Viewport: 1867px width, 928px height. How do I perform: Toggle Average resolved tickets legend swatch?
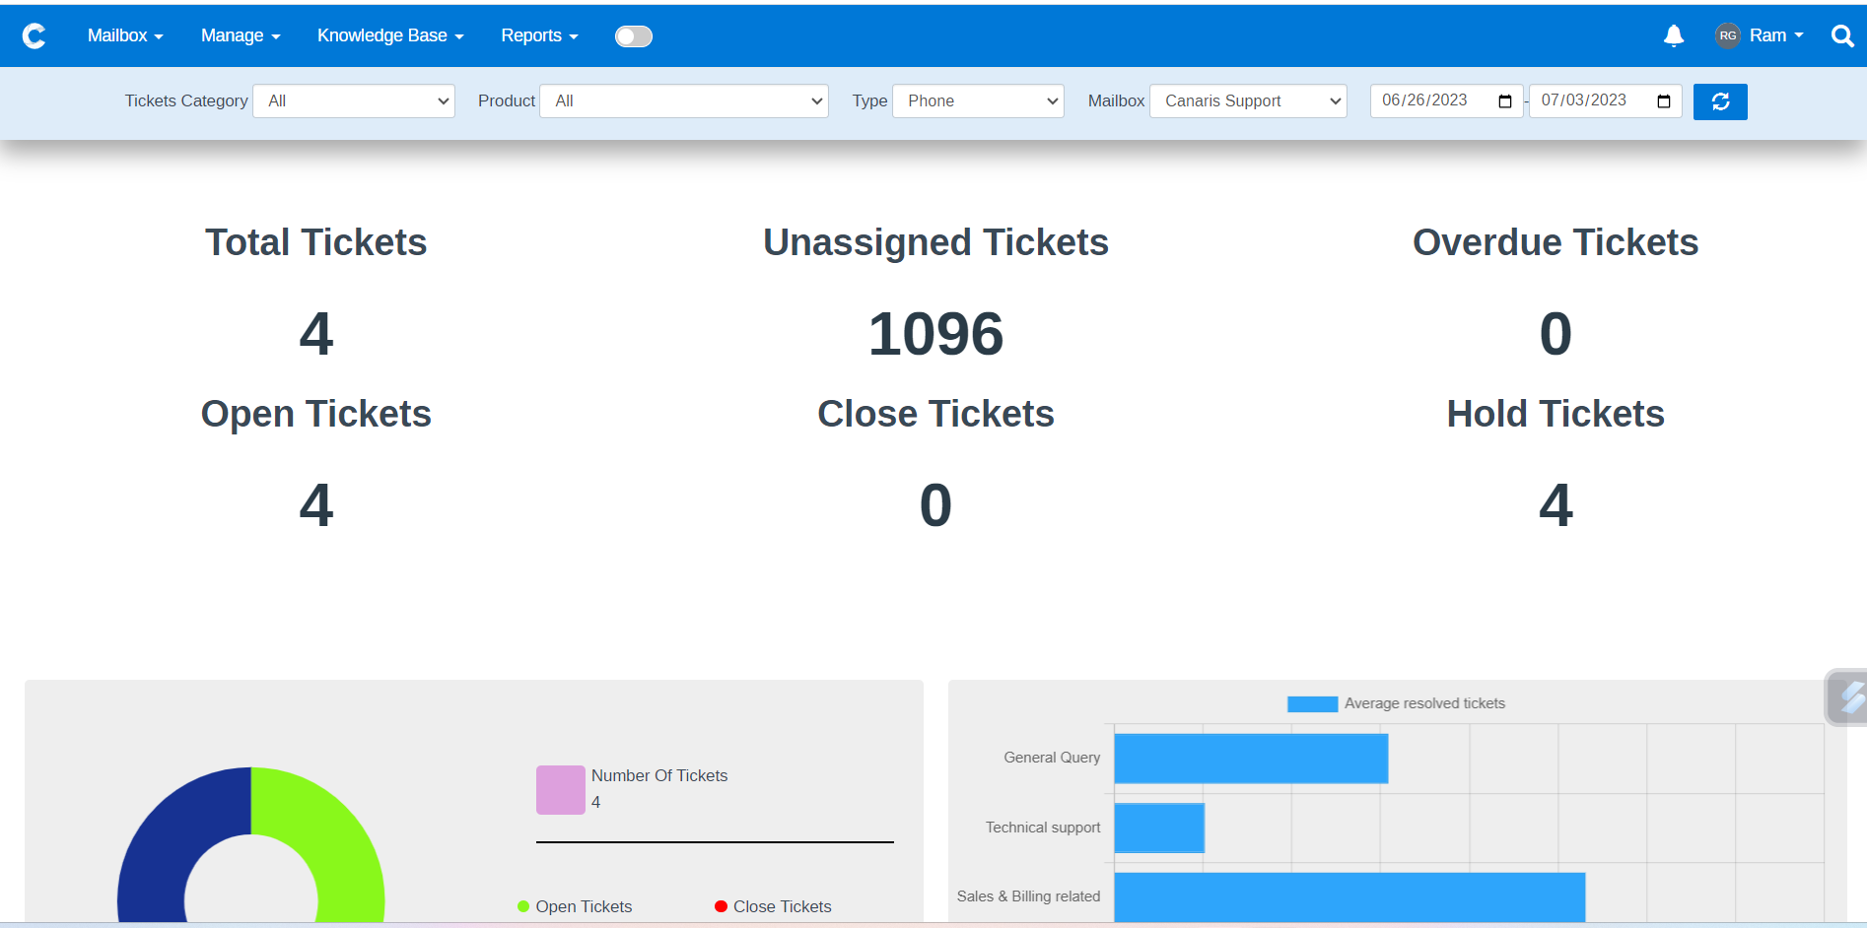[x=1312, y=703]
